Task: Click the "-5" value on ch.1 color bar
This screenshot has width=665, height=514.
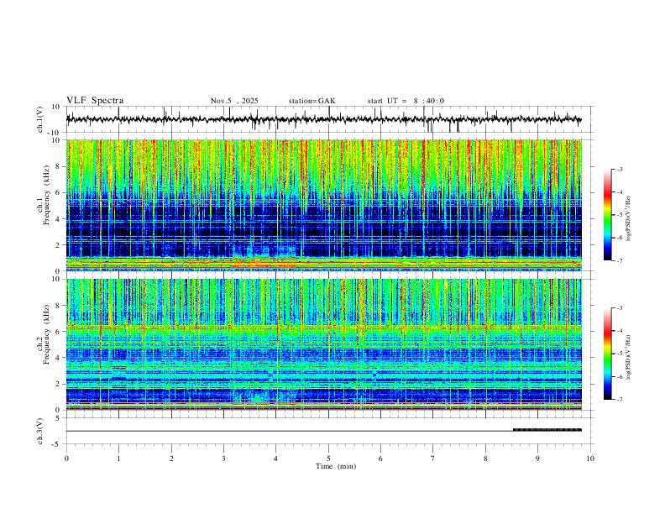Action: [619, 215]
